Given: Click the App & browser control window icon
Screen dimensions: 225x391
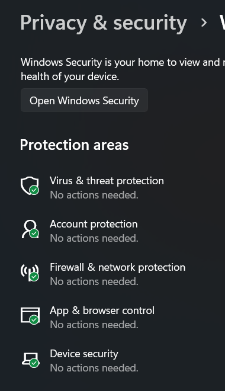Looking at the screenshot, I should coord(30,315).
